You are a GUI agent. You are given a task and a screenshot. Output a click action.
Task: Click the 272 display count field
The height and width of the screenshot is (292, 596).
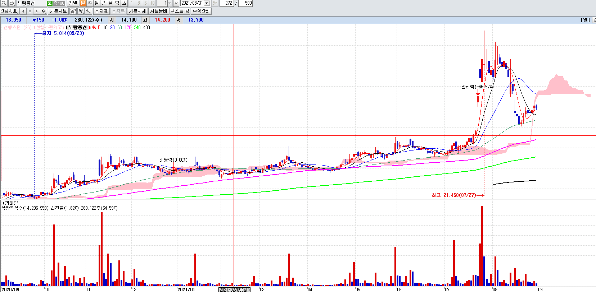(x=227, y=3)
